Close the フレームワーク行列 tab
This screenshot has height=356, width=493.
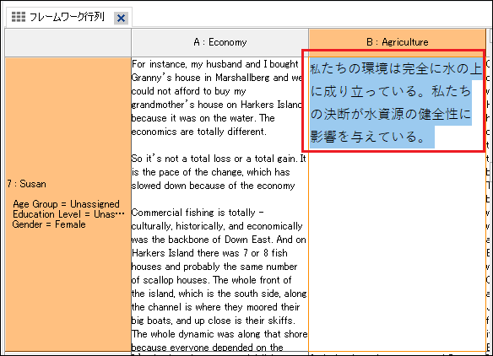click(x=121, y=18)
